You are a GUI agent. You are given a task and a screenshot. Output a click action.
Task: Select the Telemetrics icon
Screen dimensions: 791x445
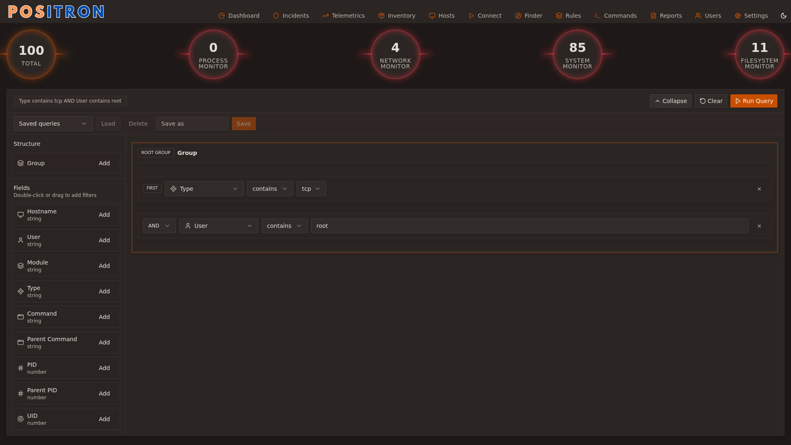pos(325,16)
